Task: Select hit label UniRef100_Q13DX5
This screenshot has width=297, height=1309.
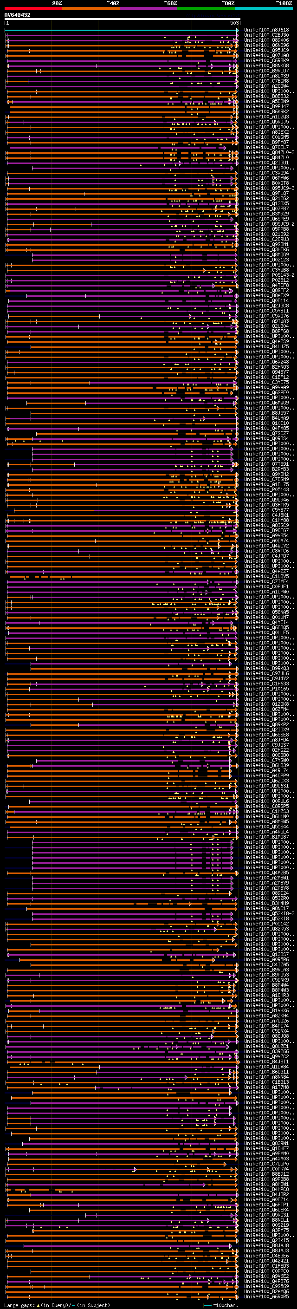Action: [x=266, y=203]
